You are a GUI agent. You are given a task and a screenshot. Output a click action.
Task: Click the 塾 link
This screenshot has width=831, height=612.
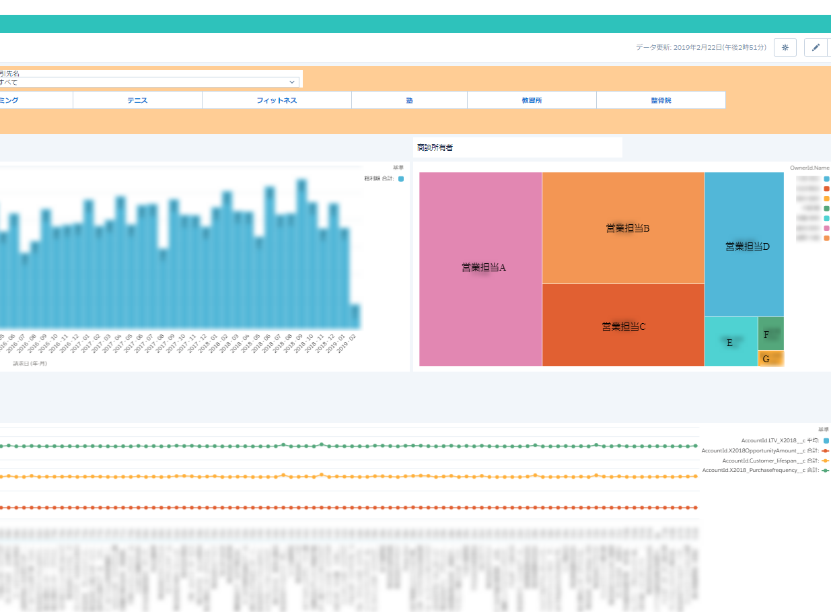point(409,100)
